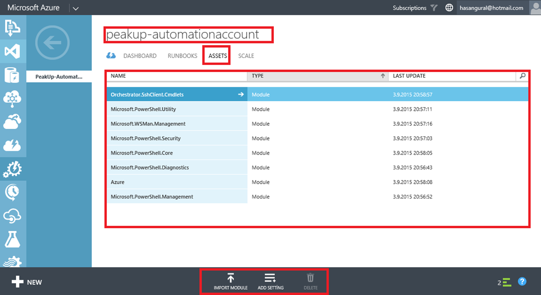
Task: Switch to the Scale tab
Action: tap(246, 56)
